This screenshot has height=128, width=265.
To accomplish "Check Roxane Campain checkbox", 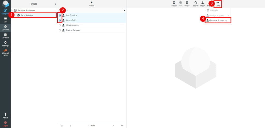I will 60,31.
